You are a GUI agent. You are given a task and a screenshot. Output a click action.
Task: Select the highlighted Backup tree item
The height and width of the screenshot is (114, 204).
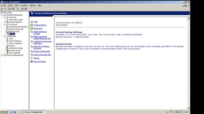pyautogui.click(x=12, y=34)
